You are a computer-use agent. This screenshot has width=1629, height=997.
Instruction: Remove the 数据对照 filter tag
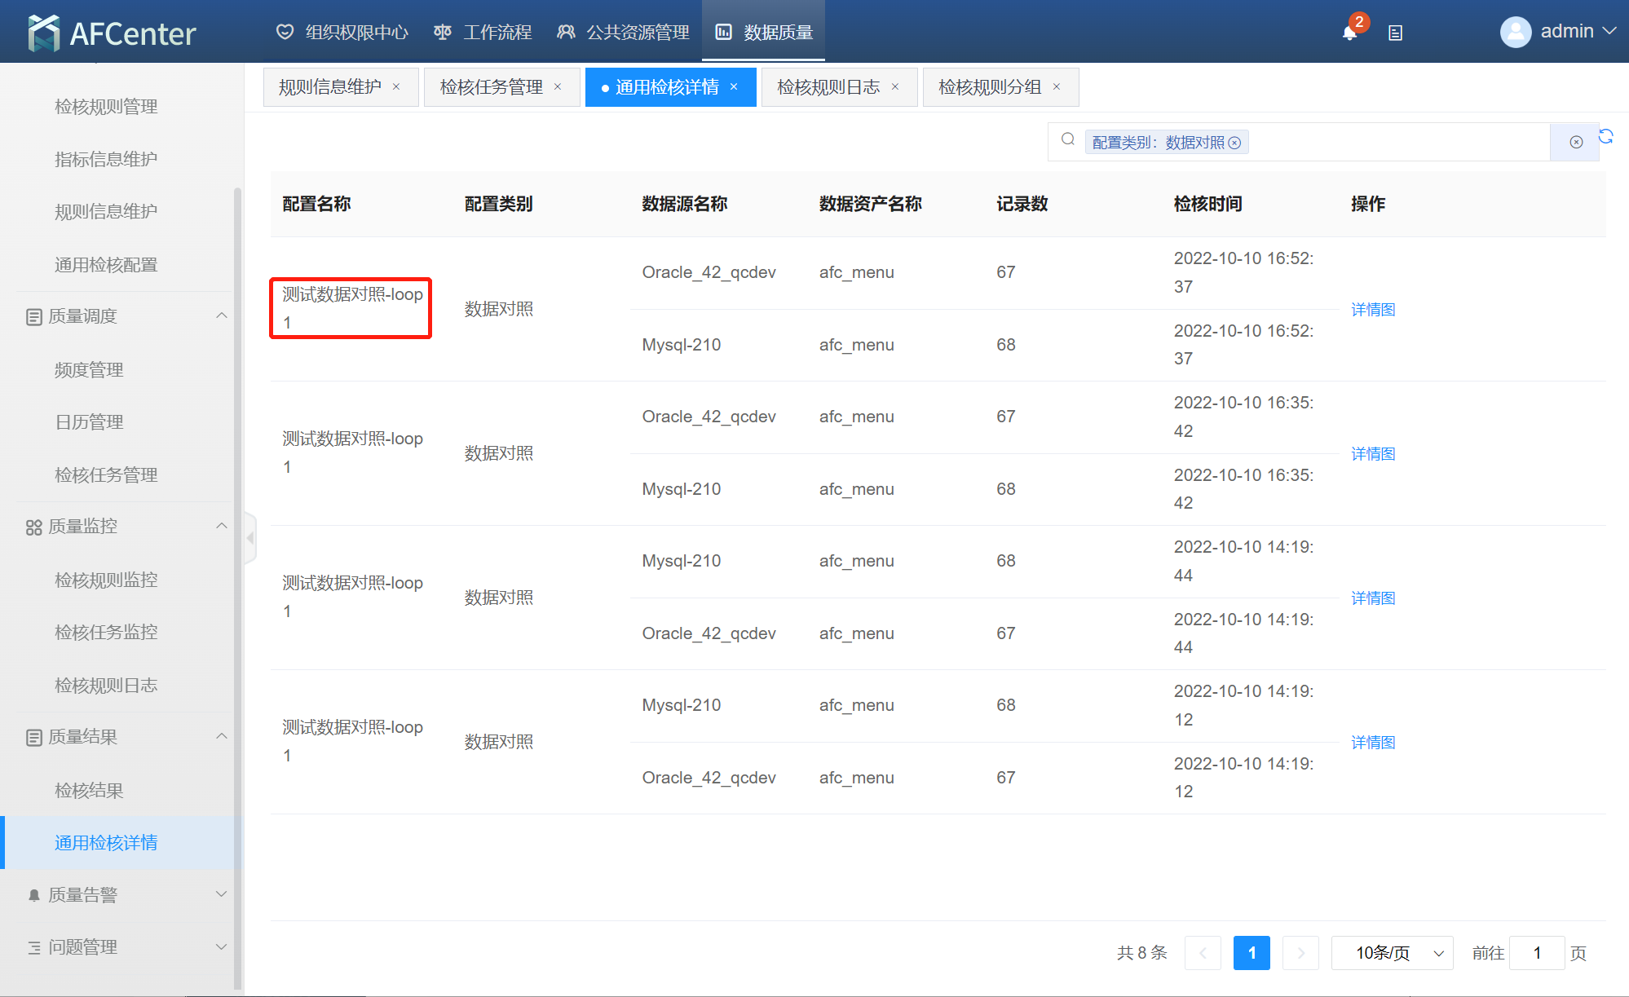pos(1234,143)
